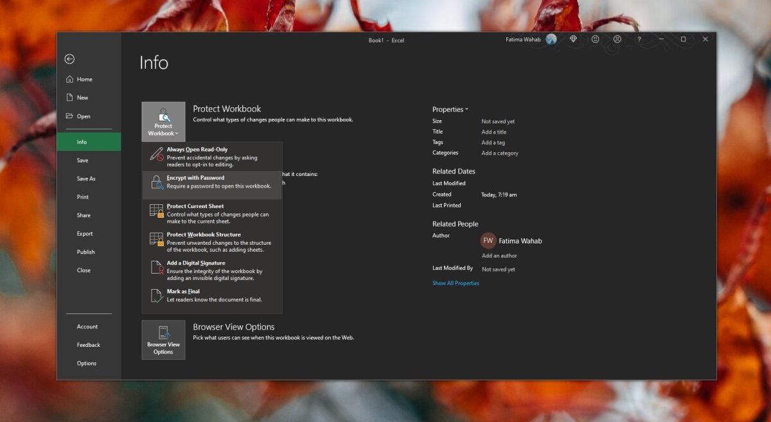Click Add an author field

click(x=499, y=256)
